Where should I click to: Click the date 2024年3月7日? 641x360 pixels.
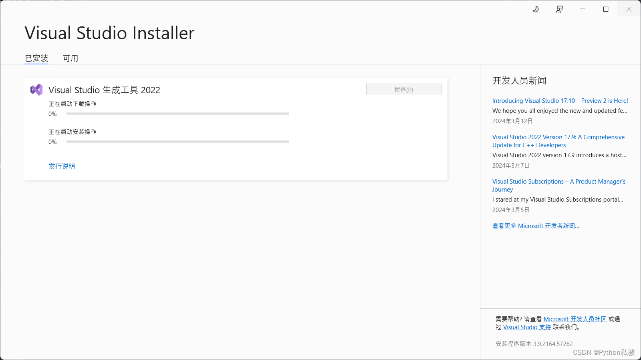(x=511, y=166)
